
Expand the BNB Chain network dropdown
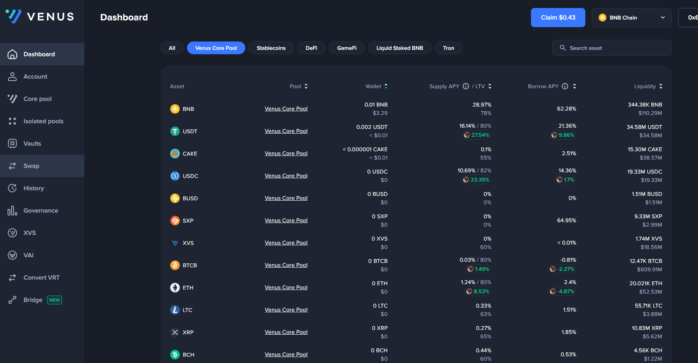point(632,18)
